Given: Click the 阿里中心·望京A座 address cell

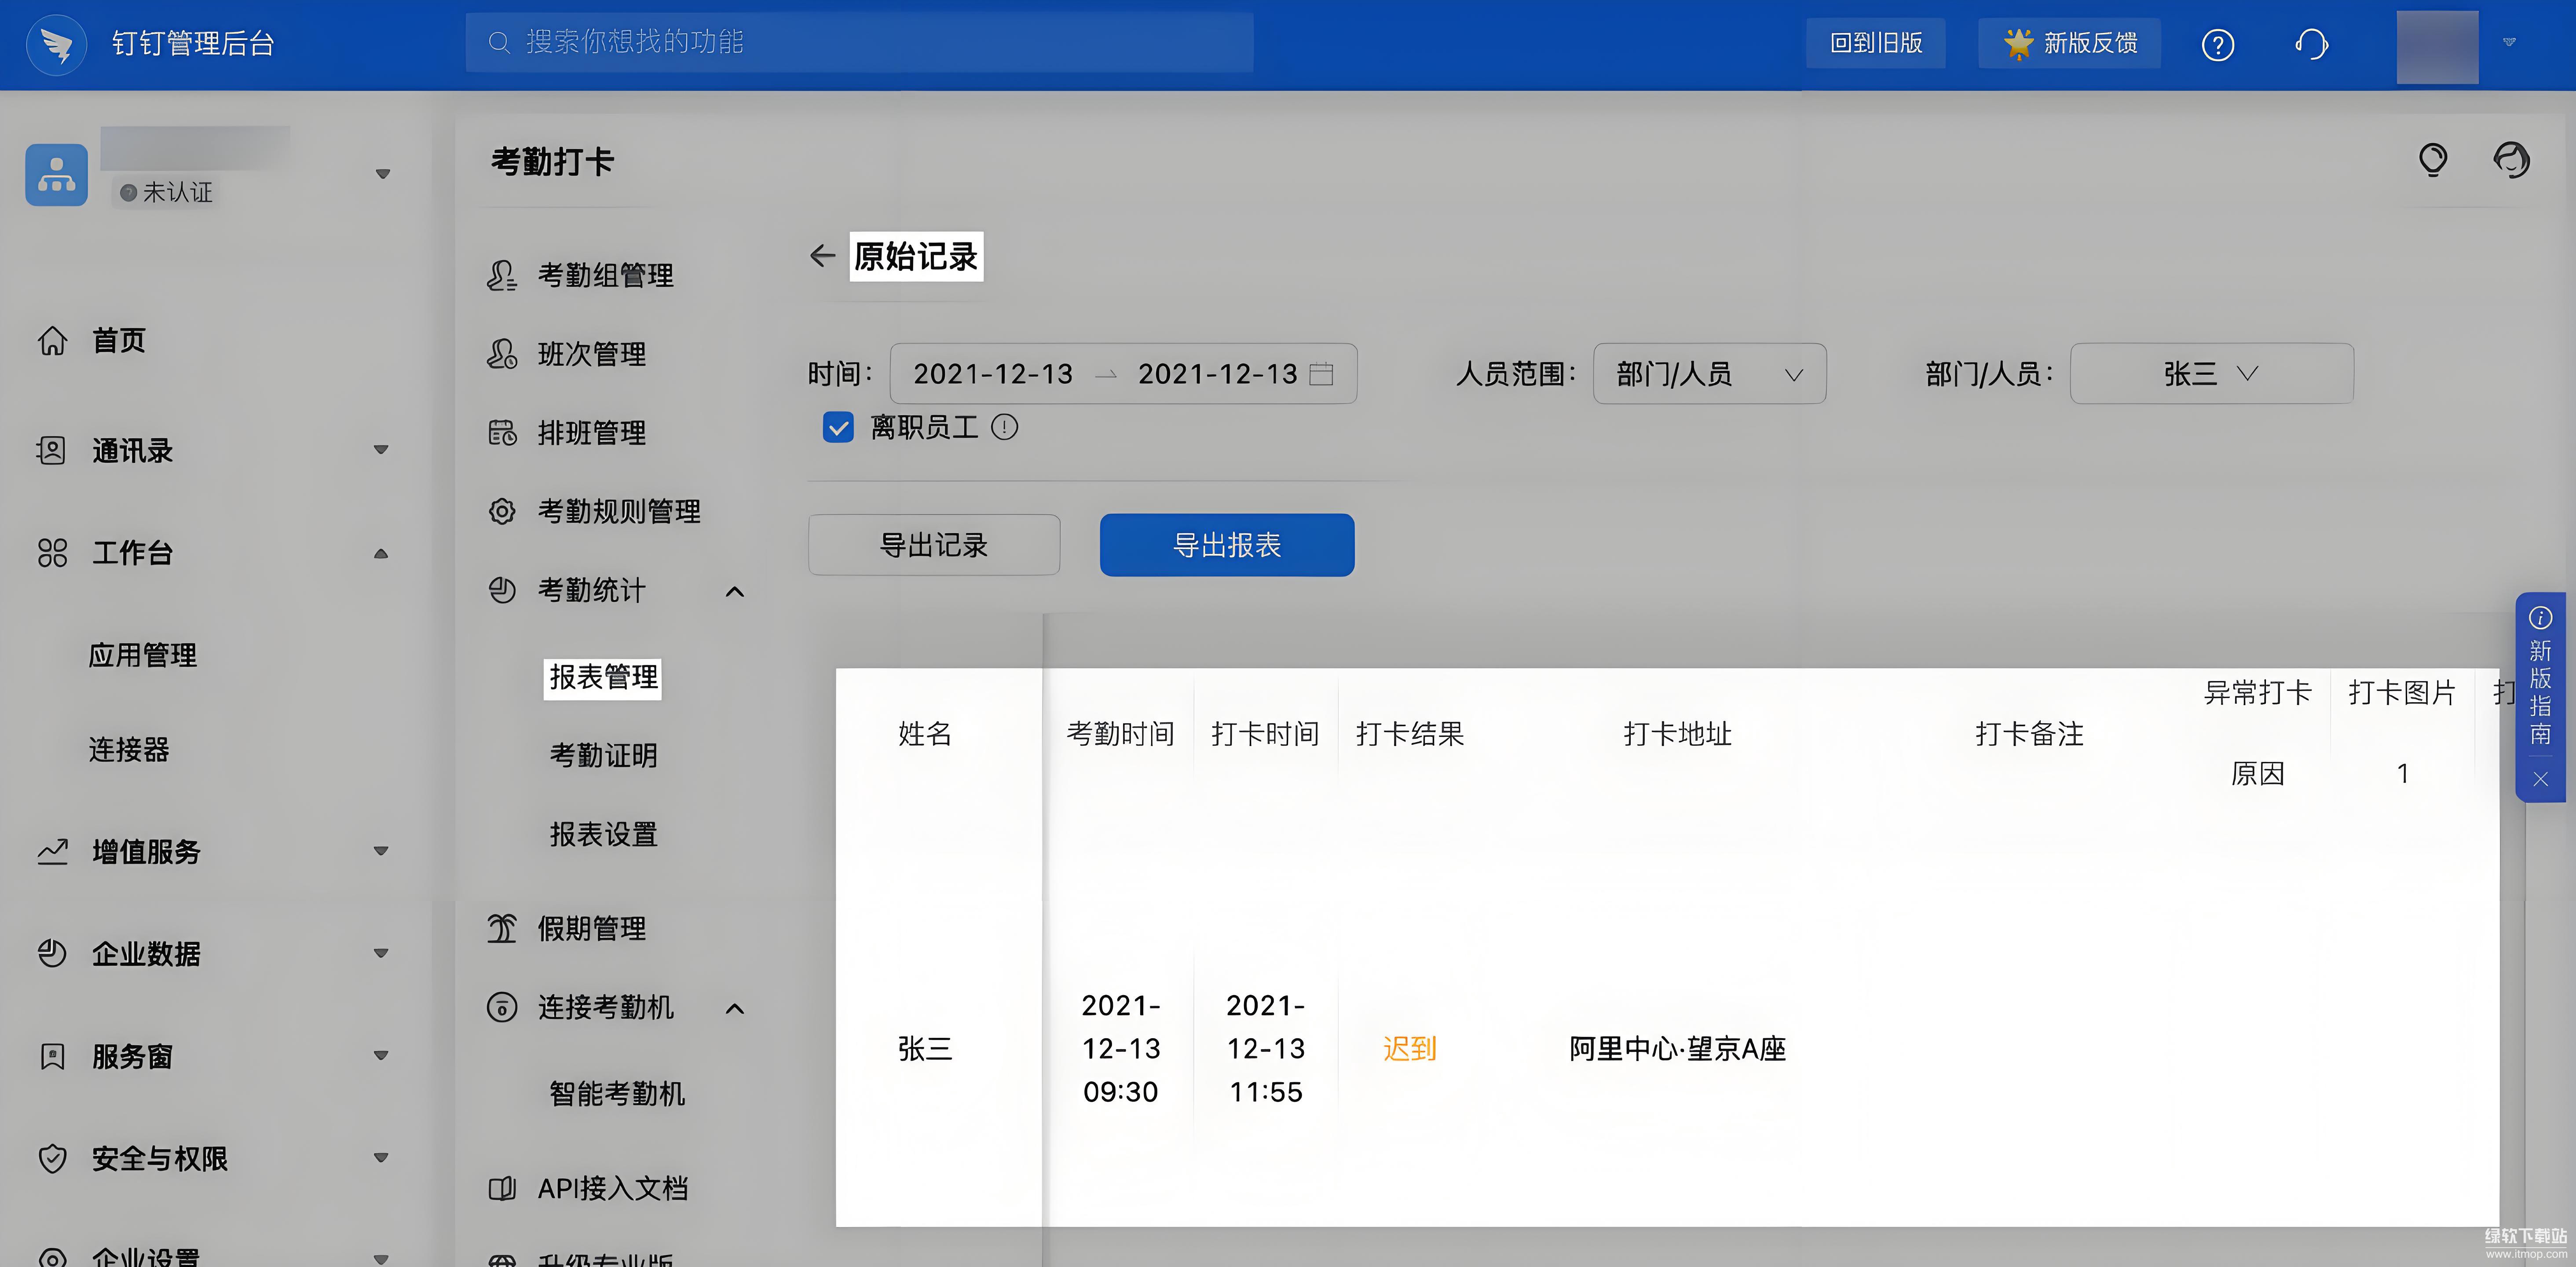Looking at the screenshot, I should pyautogui.click(x=1677, y=1049).
